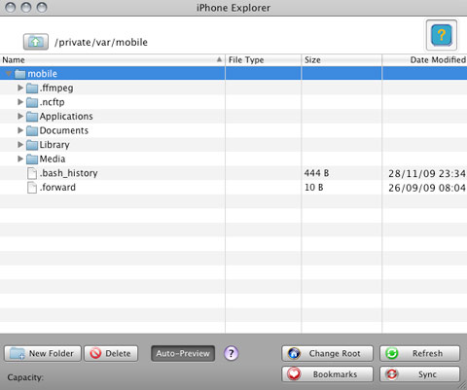The image size is (467, 390).
Task: Click the purple Auto-Preview help icon
Action: 232,353
